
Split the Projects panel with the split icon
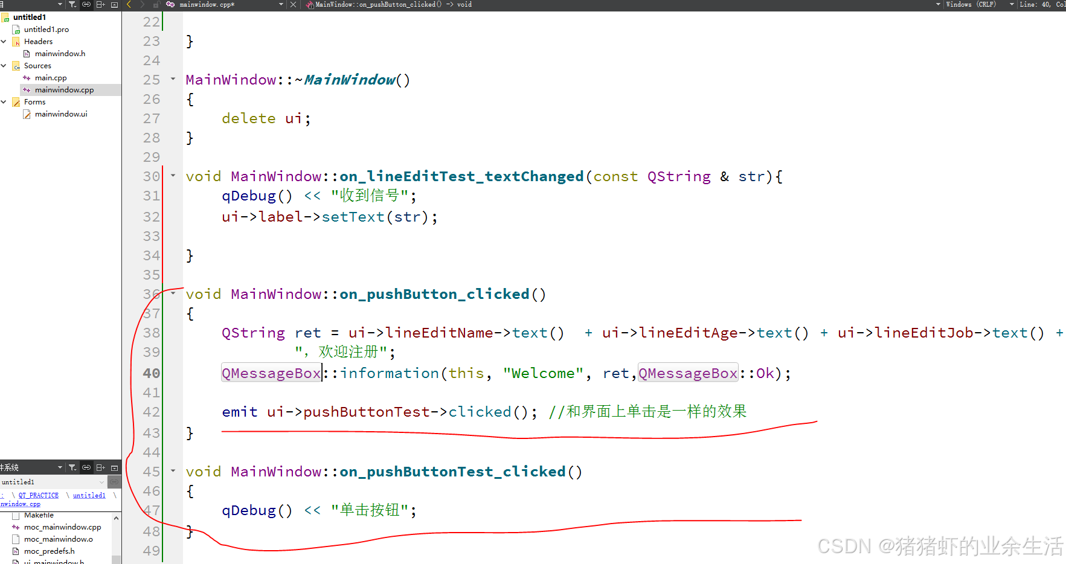tap(100, 4)
